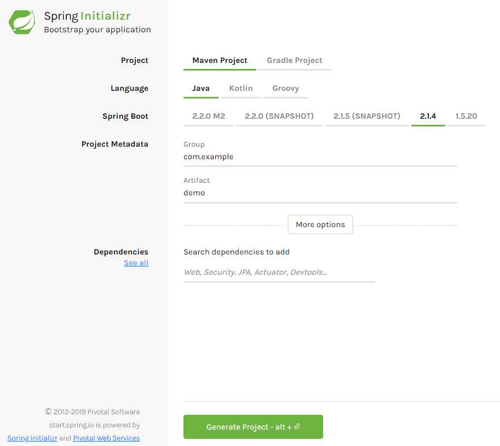The height and width of the screenshot is (446, 500).
Task: Choose Java as the language
Action: [x=201, y=88]
